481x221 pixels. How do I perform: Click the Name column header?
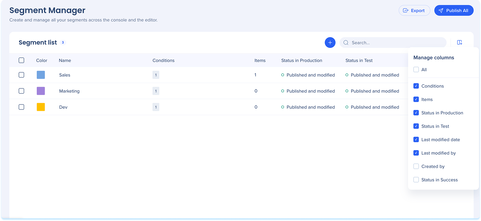pos(65,61)
